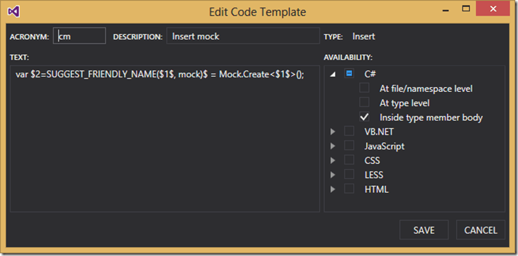The image size is (518, 256).
Task: Click inside the template Text editor
Action: pyautogui.click(x=165, y=139)
